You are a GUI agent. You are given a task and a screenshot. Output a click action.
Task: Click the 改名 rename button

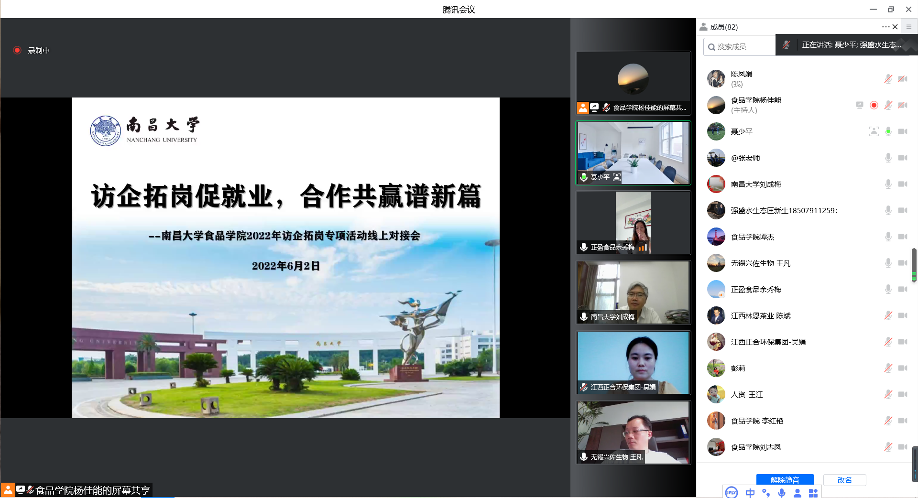pos(844,480)
